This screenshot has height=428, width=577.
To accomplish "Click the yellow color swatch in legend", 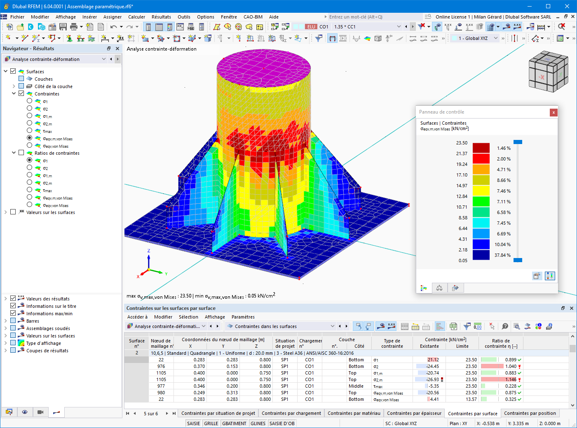I will click(x=481, y=191).
